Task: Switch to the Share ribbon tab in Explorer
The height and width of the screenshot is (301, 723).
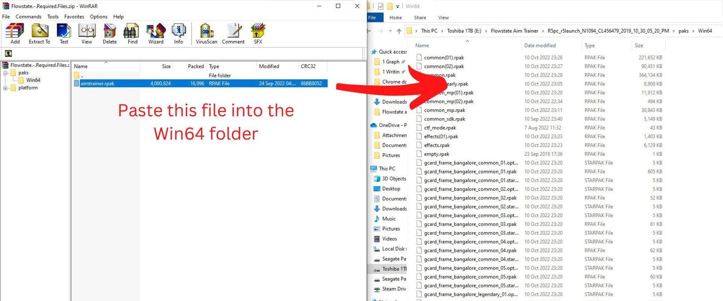Action: click(x=420, y=18)
